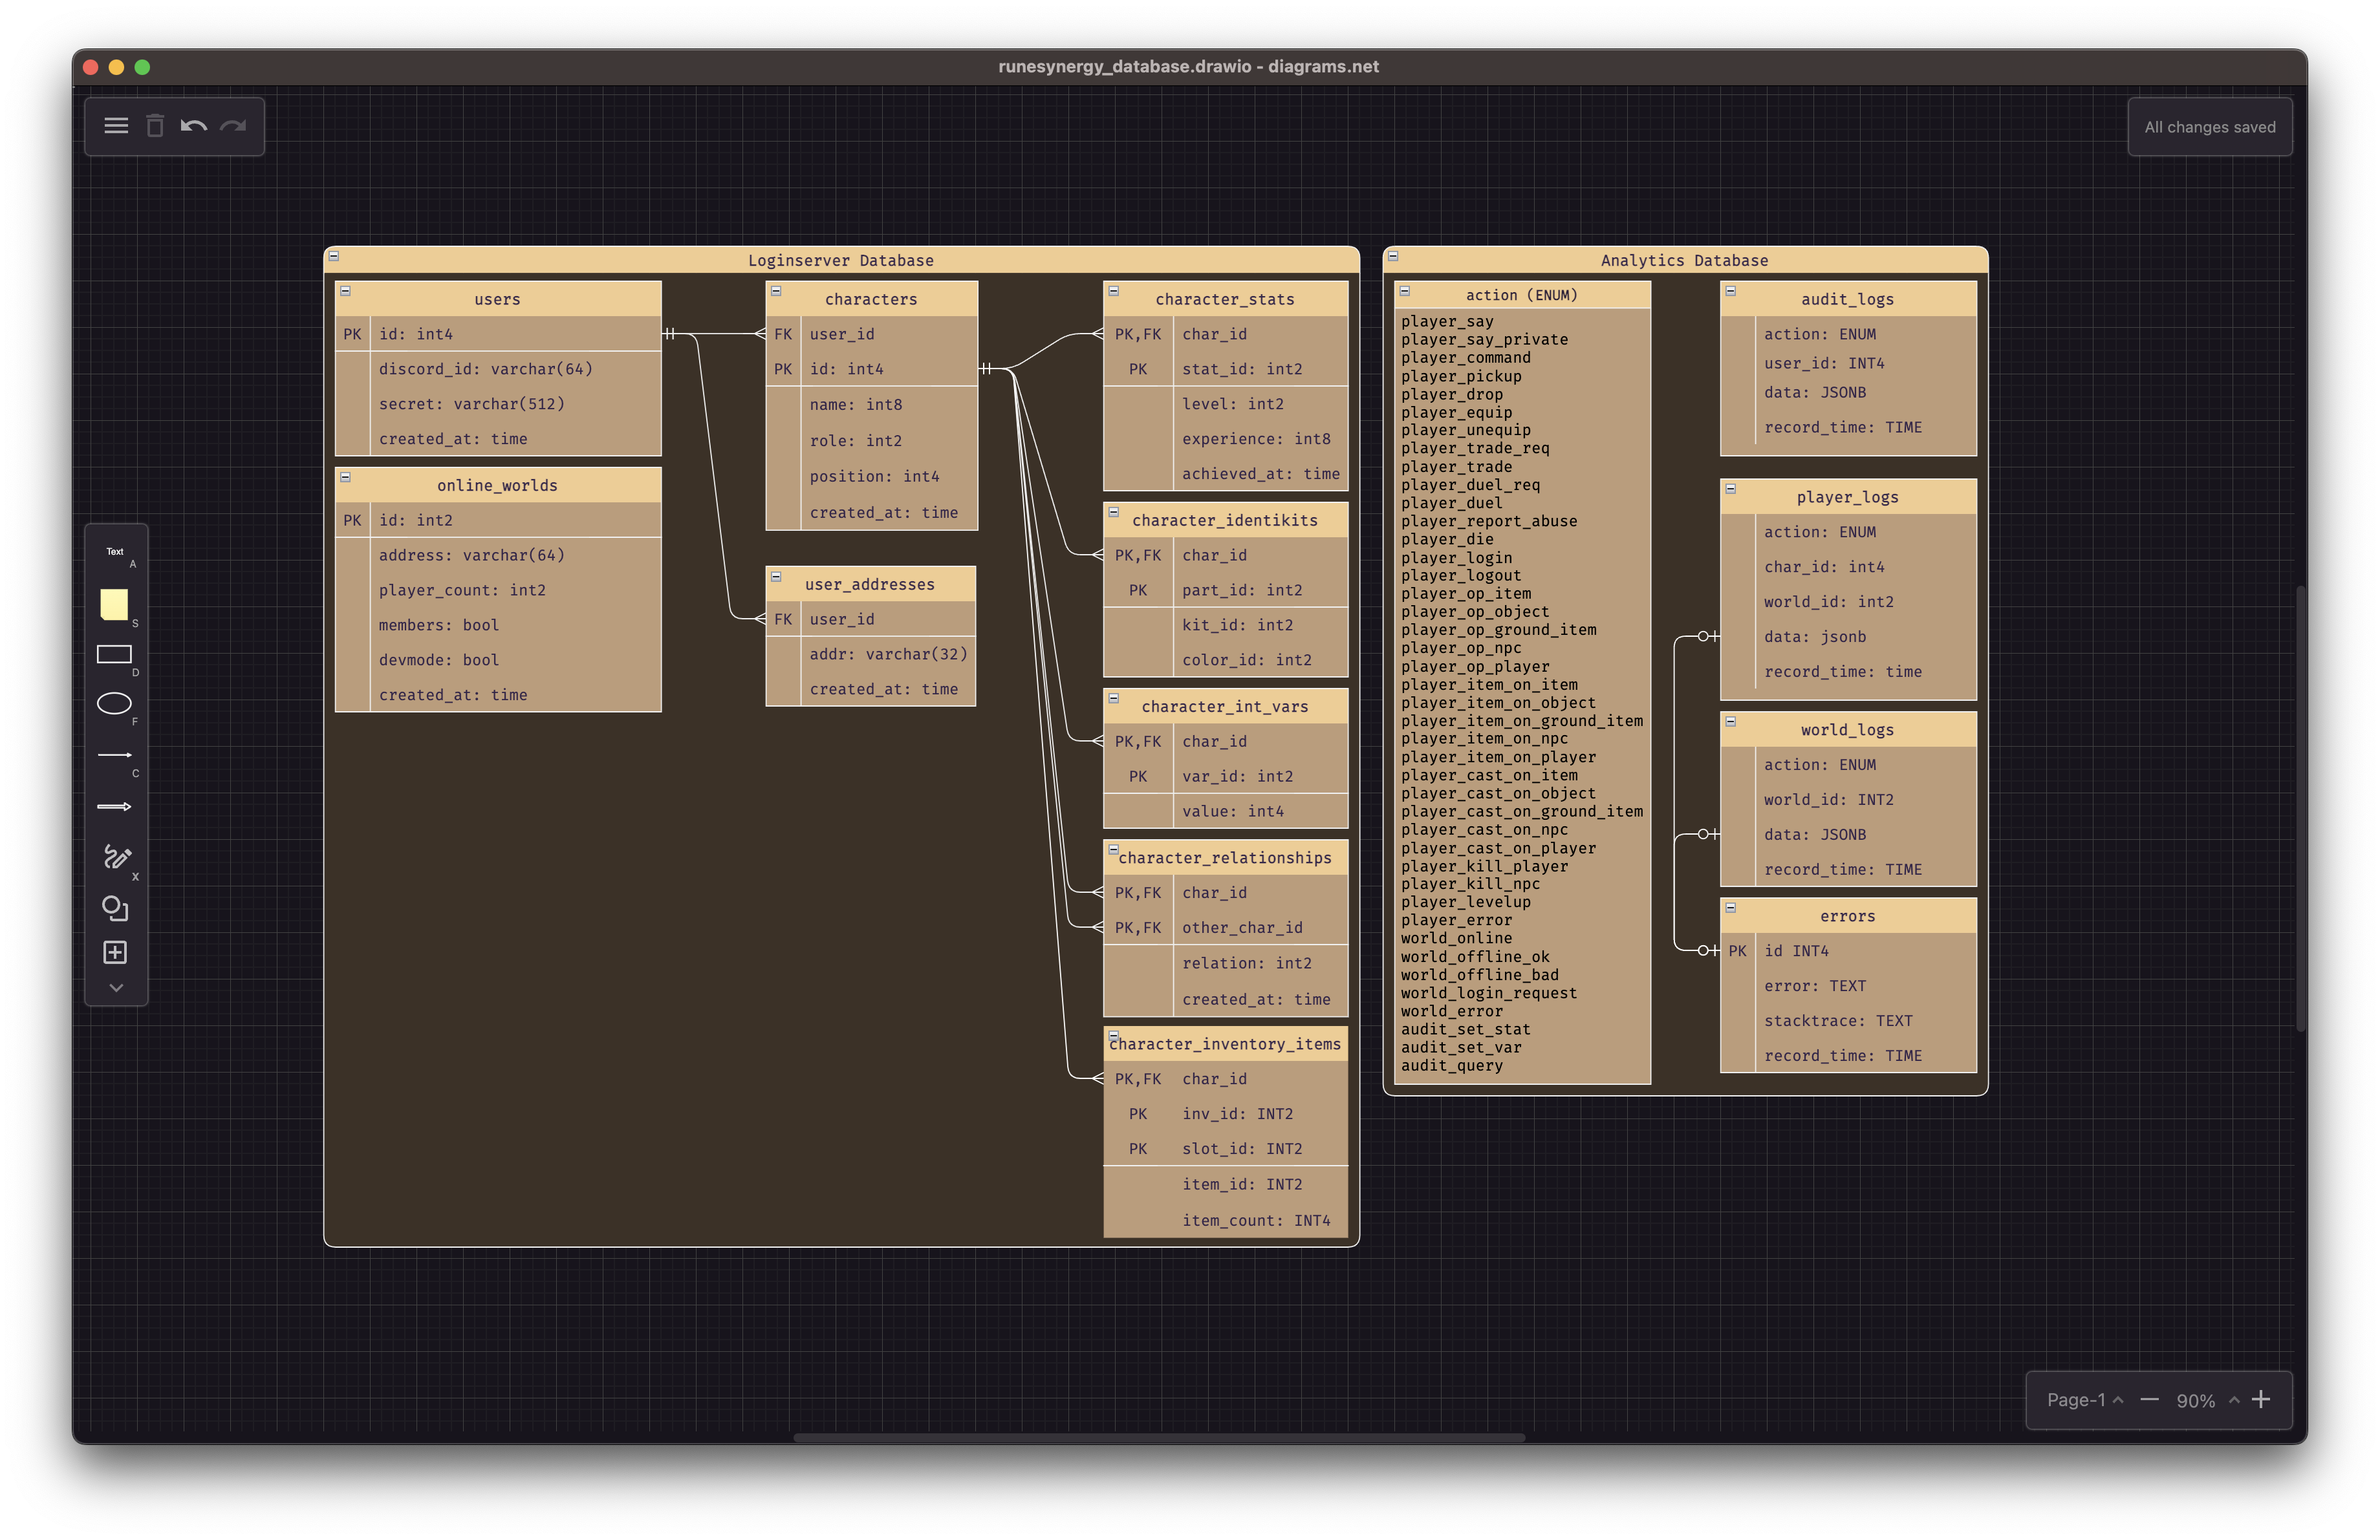Select the characters table header
Screen dimensions: 2380x1540
click(871, 299)
